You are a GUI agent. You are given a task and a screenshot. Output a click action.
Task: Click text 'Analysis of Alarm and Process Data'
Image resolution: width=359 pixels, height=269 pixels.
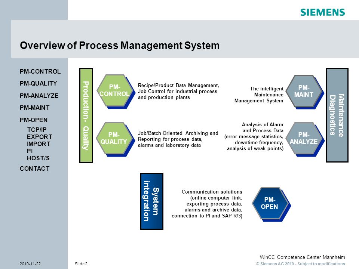[263, 128]
